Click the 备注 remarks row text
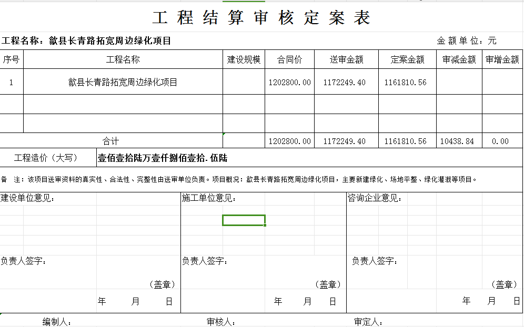524x327 pixels. tap(239, 179)
